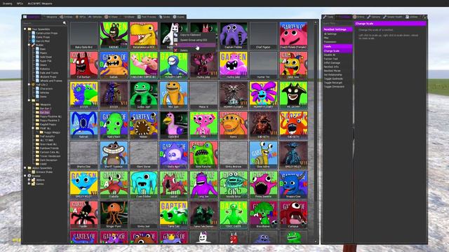This screenshot has width=449, height=252.
Task: Open the Dupes tab
Action: [x=179, y=17]
